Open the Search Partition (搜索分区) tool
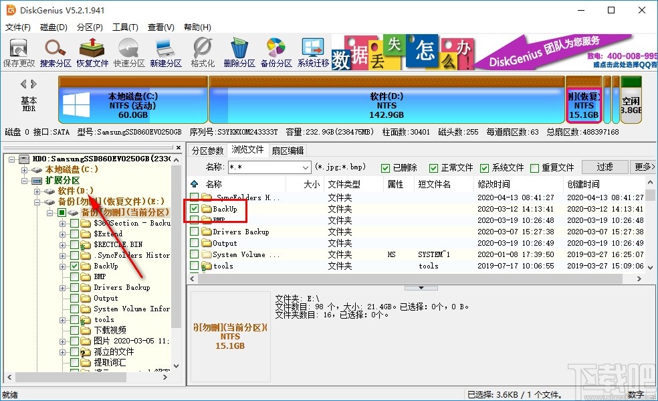Viewport: 658px width, 401px height. tap(56, 52)
